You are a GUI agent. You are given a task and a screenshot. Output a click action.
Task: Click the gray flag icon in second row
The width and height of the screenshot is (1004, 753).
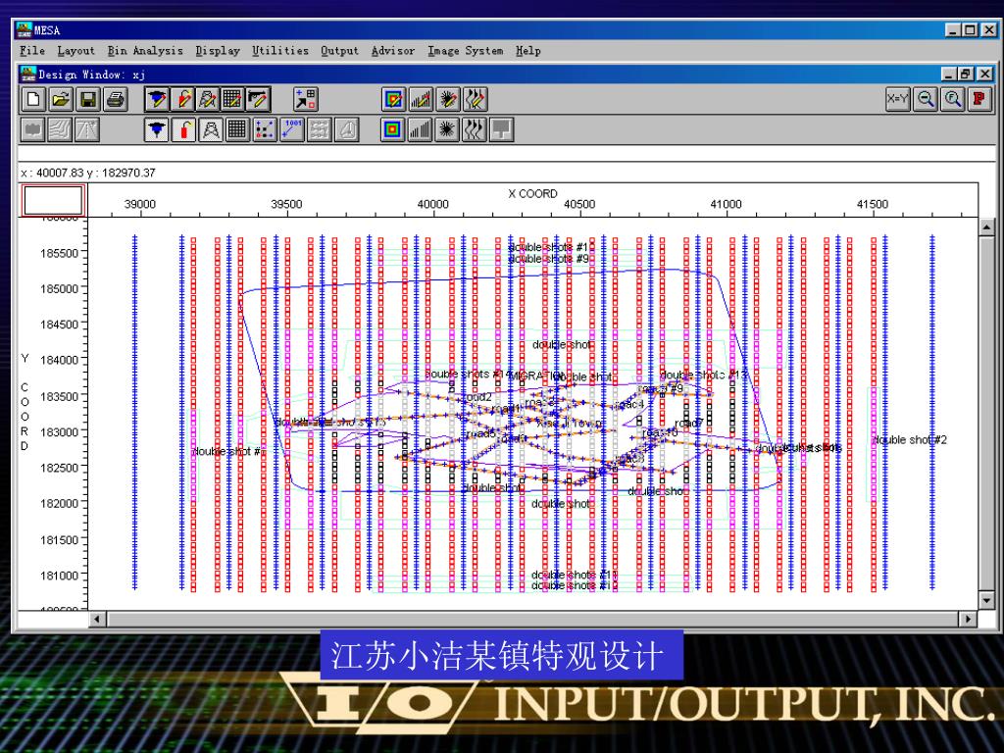(x=501, y=130)
